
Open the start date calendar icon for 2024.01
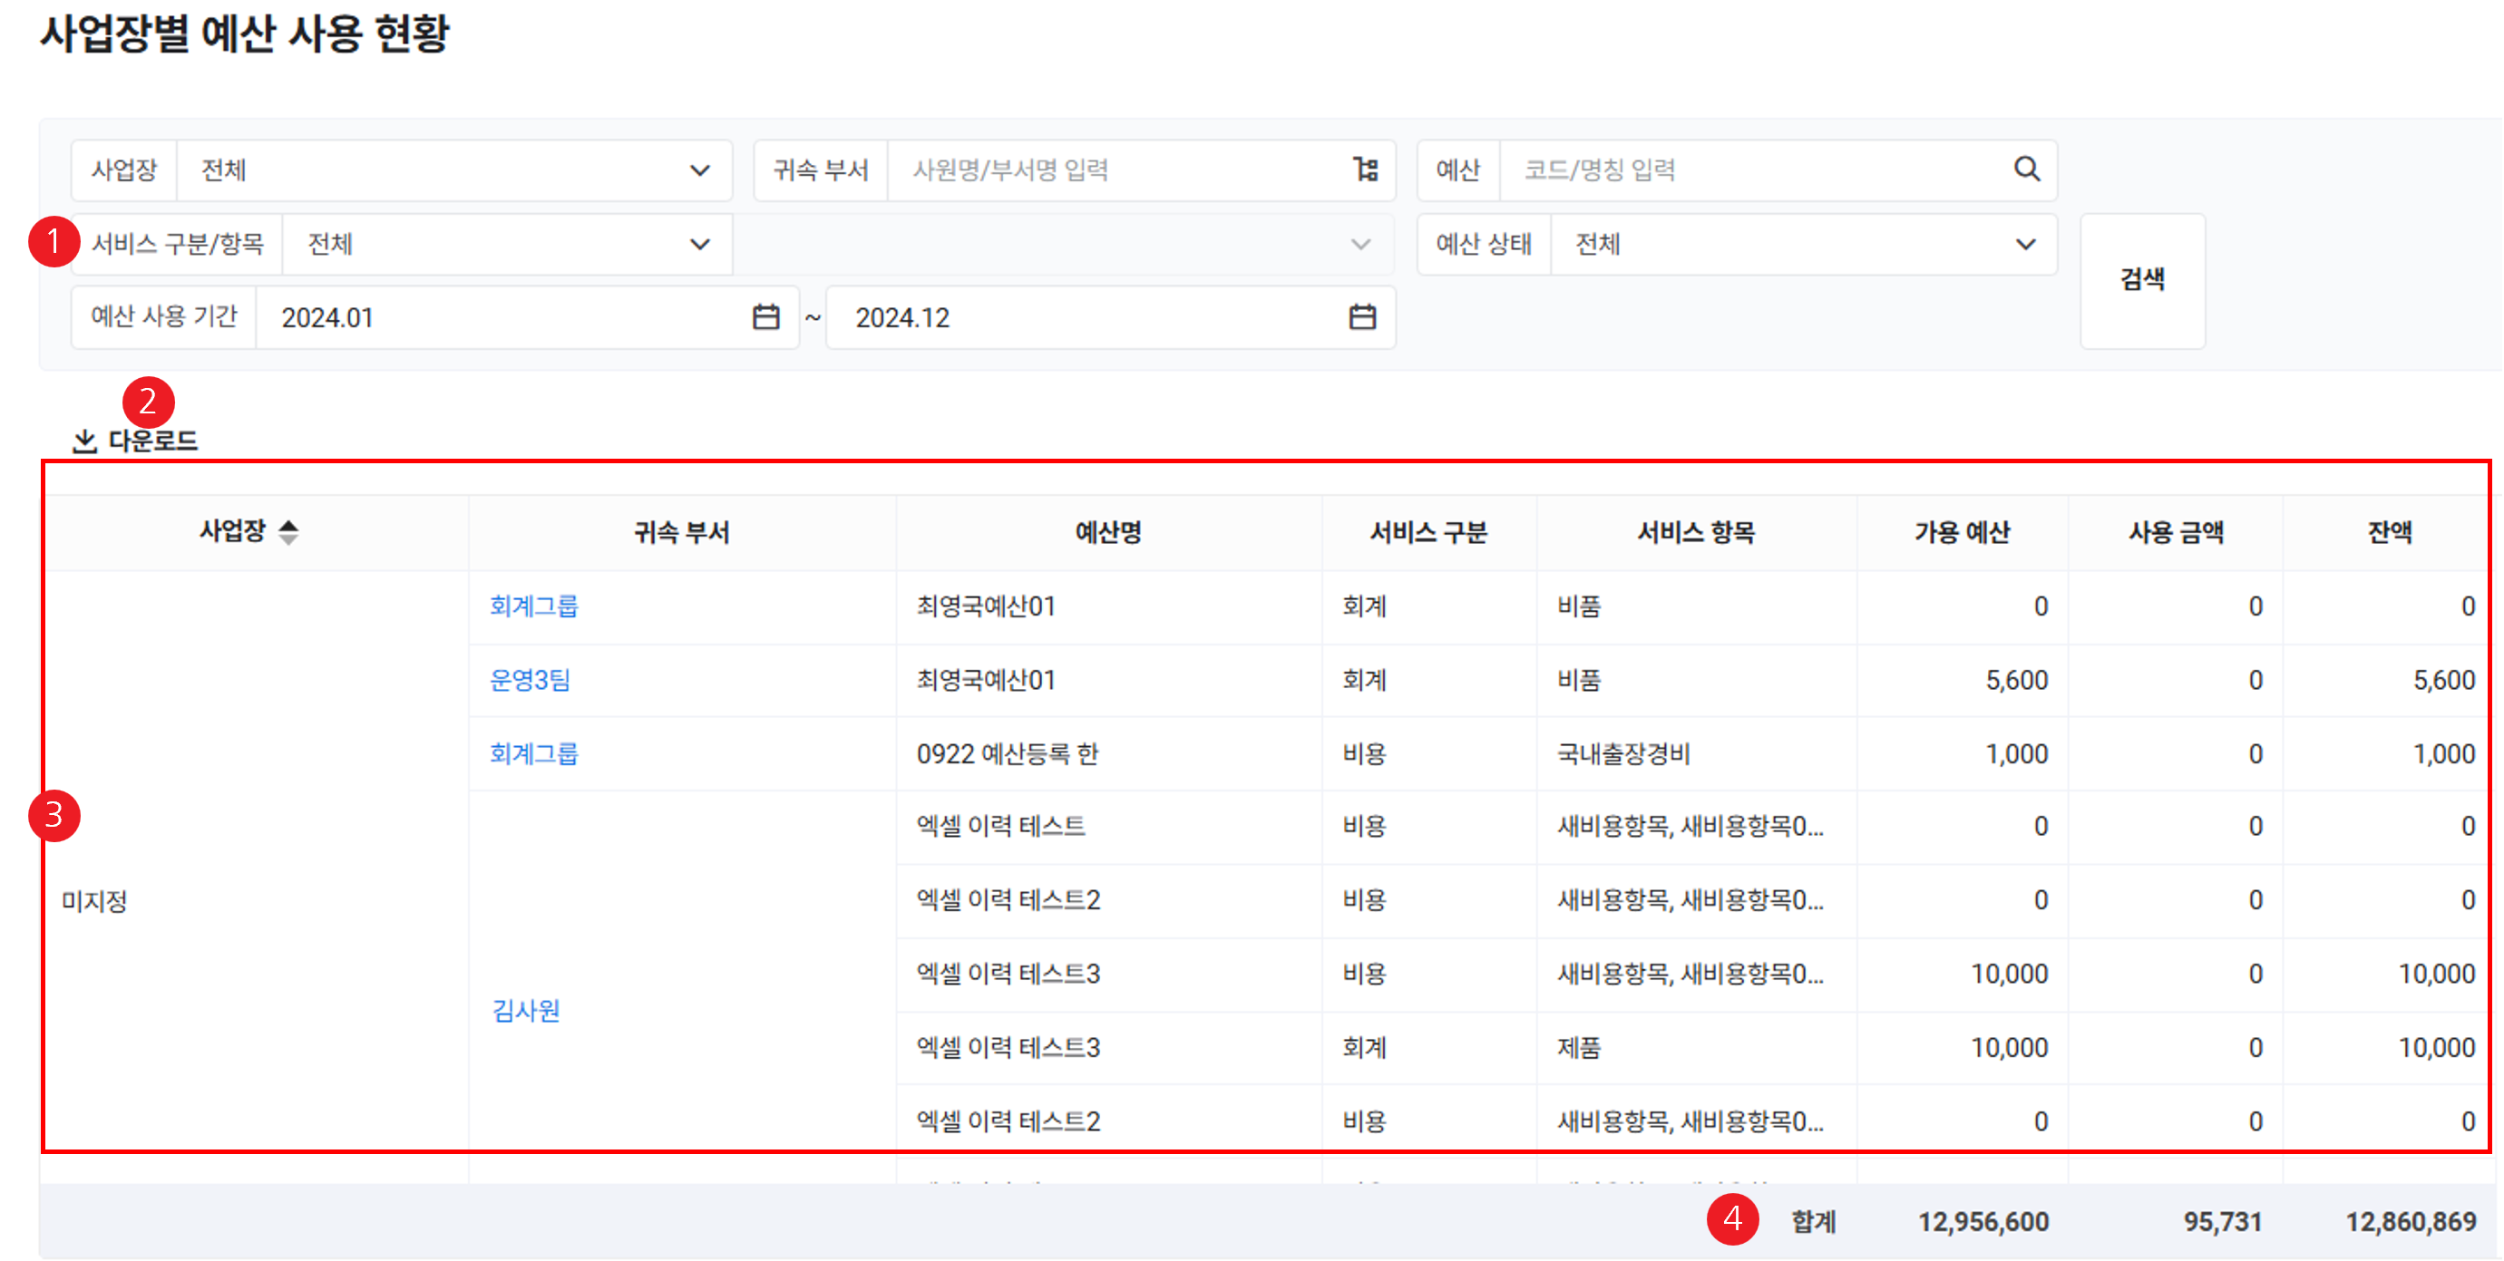click(766, 316)
